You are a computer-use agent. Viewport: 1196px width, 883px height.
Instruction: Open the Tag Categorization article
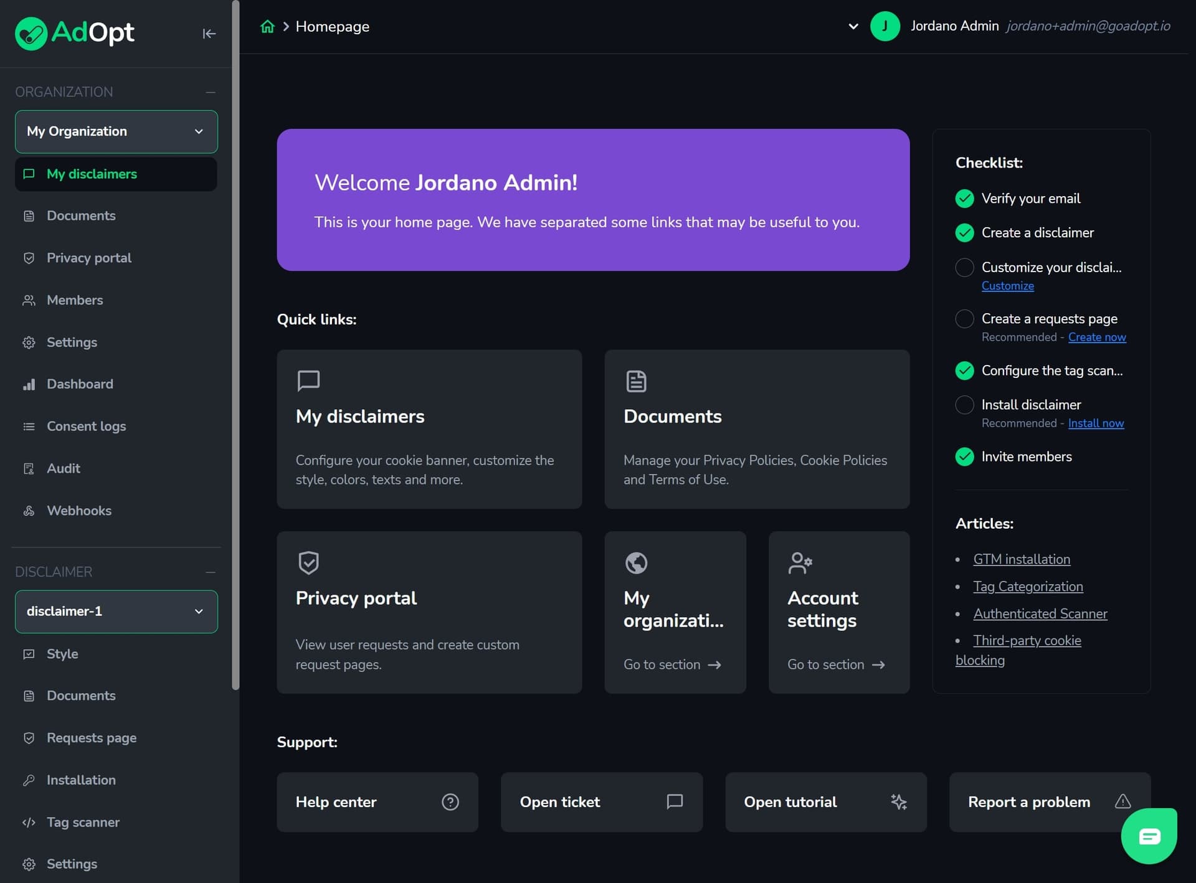(x=1028, y=587)
